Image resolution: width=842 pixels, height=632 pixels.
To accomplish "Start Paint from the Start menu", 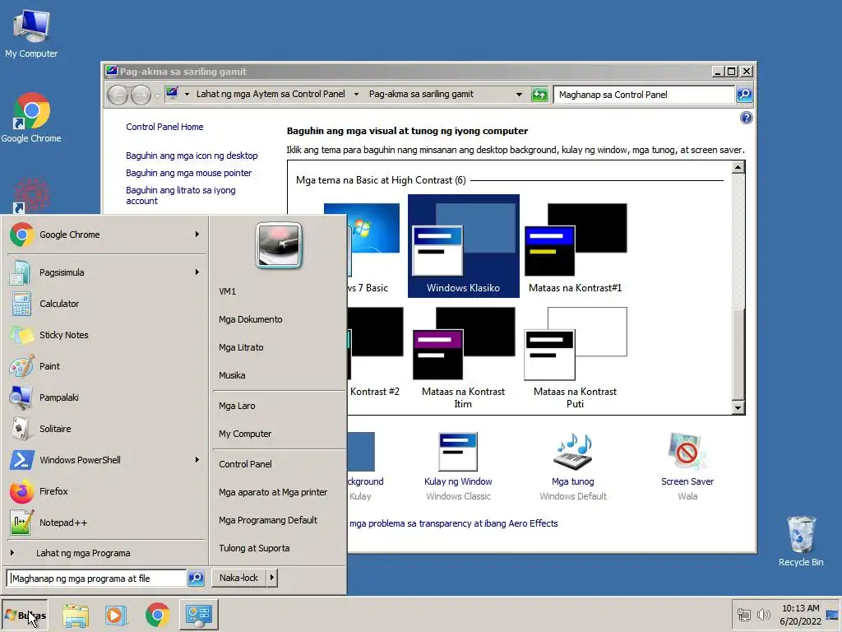I will [105, 366].
